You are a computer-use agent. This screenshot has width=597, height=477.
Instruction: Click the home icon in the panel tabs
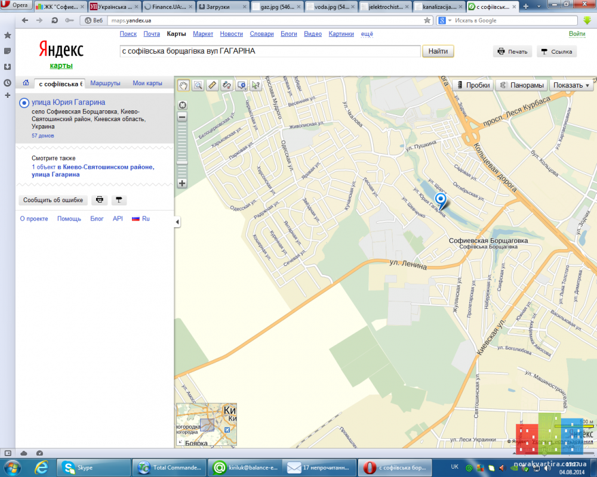point(26,82)
